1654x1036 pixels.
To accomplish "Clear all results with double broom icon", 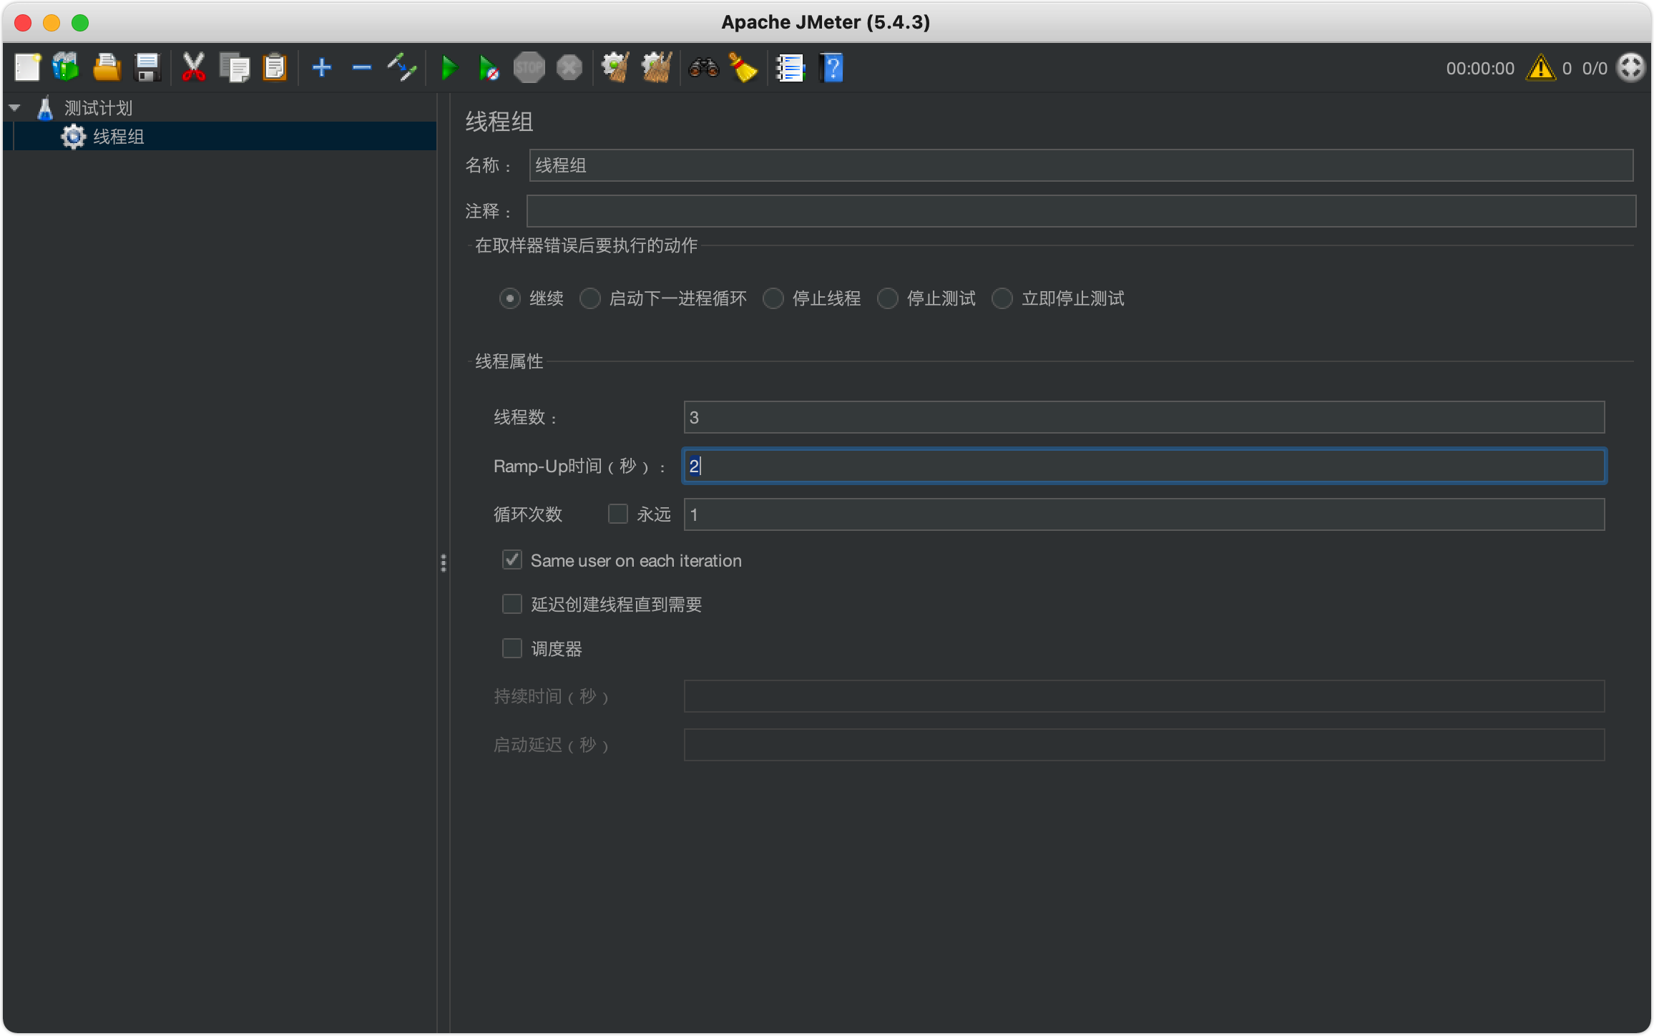I will [x=656, y=68].
